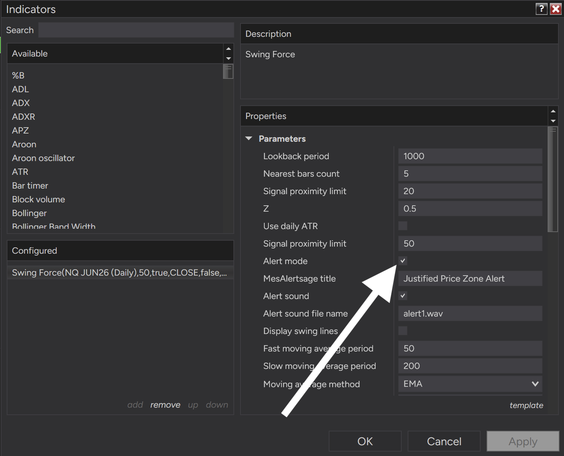The image size is (564, 456).
Task: Select Aroon oscillator from available indicators
Action: pos(43,158)
